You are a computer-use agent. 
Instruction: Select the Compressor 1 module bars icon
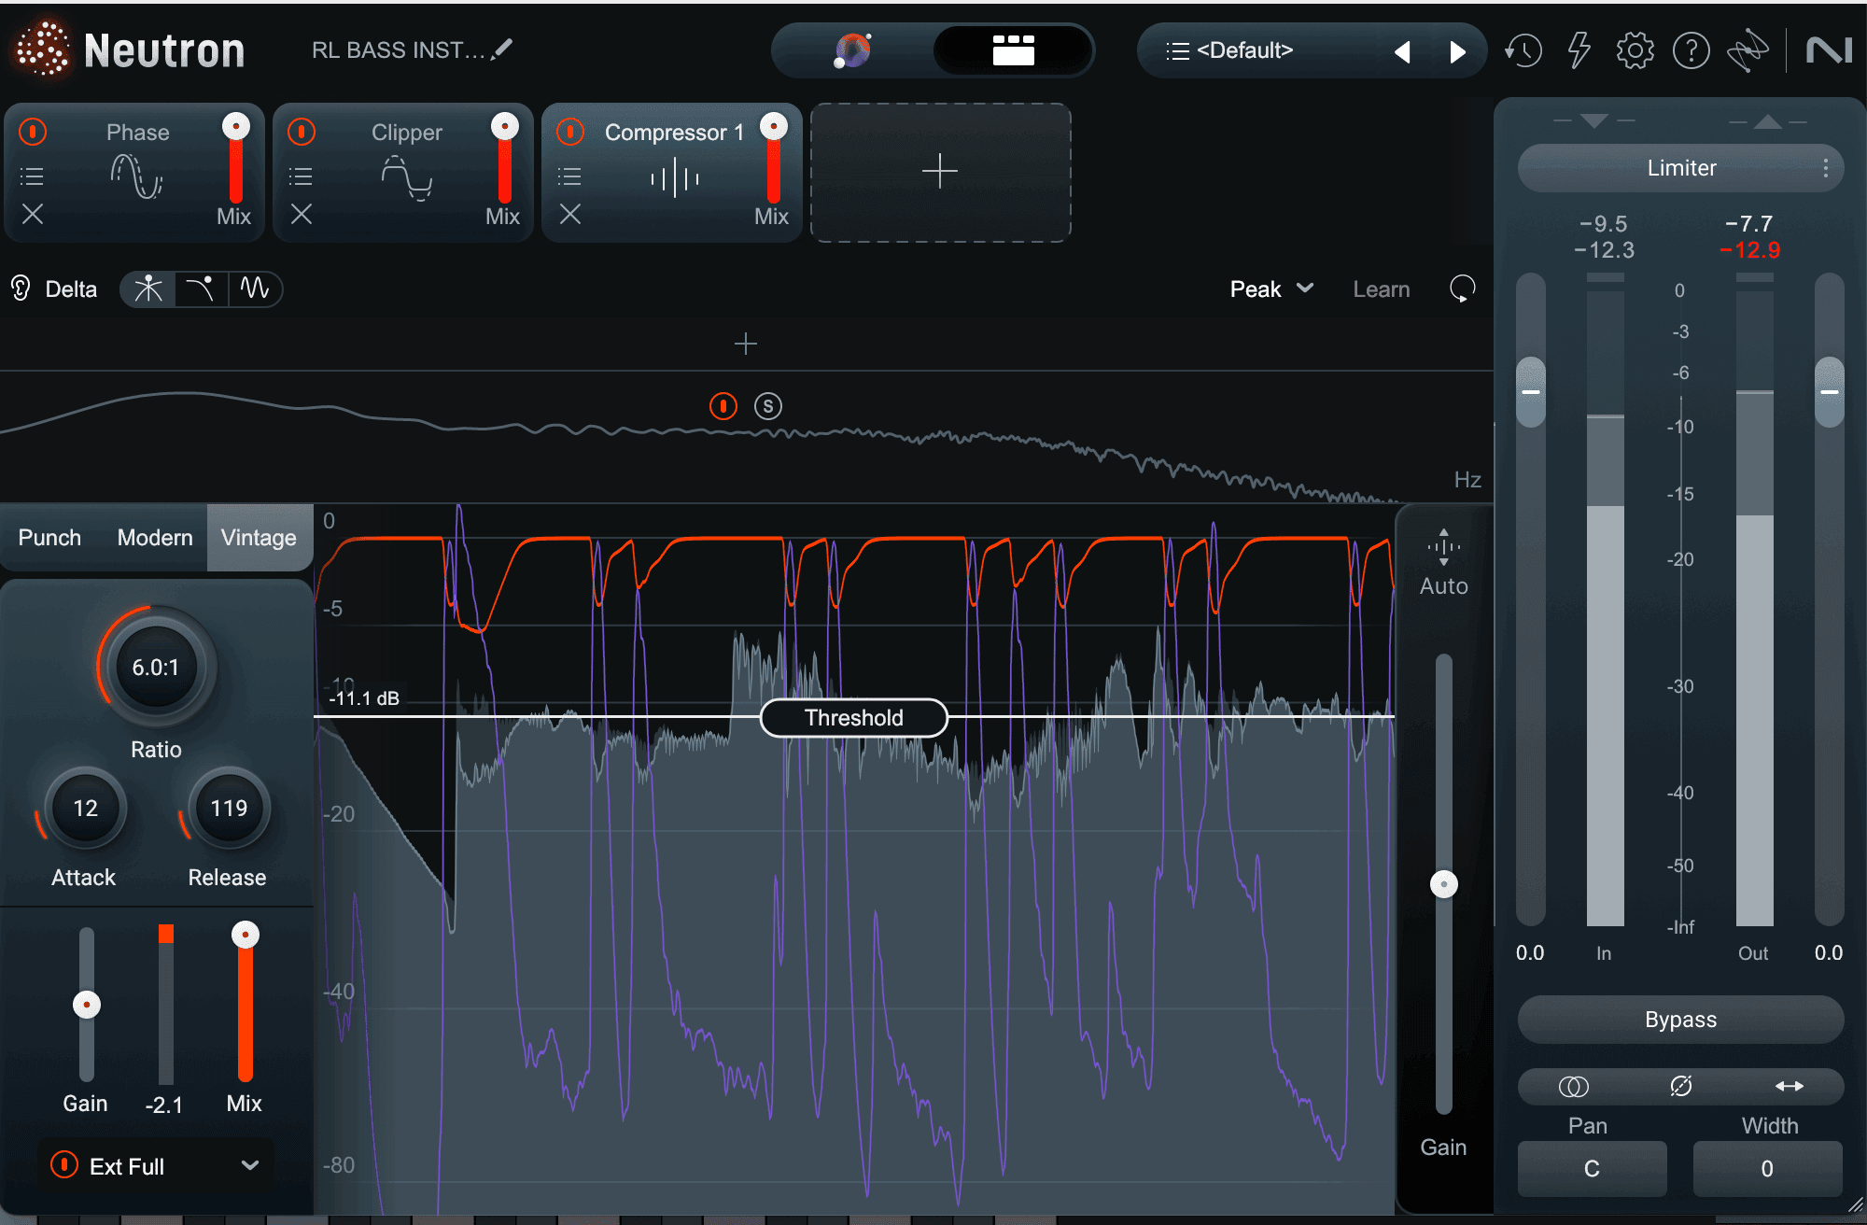[x=675, y=177]
